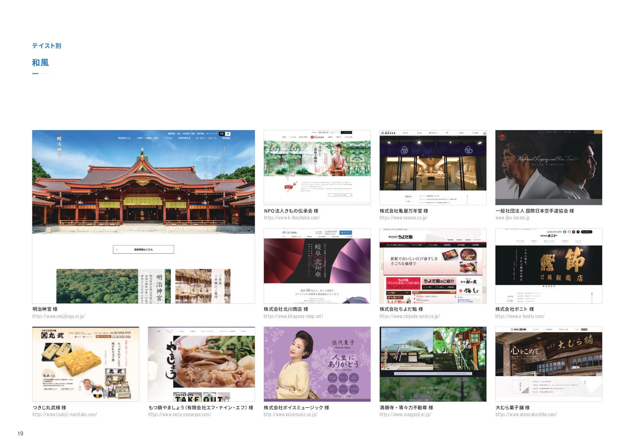Click the Instagram icon on the Bonito site
Viewport: 634px width, 448px height.
pyautogui.click(x=569, y=232)
